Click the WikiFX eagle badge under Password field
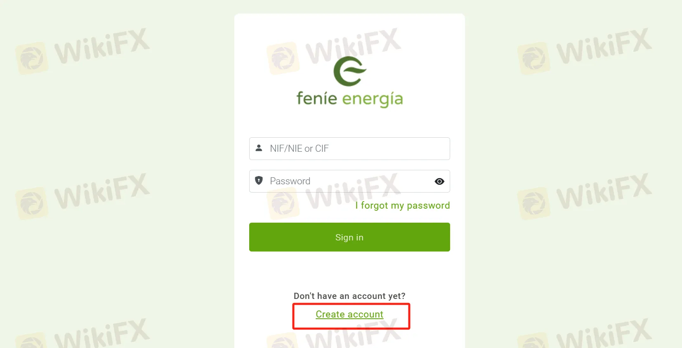 point(283,203)
